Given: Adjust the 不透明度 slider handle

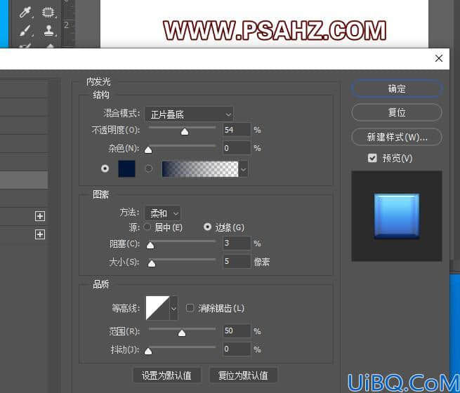Looking at the screenshot, I should [x=185, y=132].
